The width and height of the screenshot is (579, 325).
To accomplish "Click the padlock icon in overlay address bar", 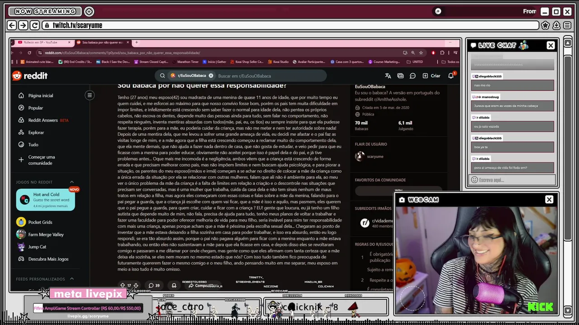I will pyautogui.click(x=47, y=25).
